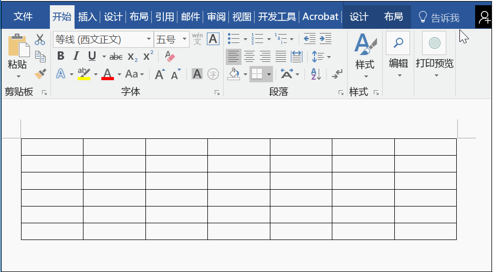Toggle Italic formatting
This screenshot has width=493, height=272.
tap(76, 57)
